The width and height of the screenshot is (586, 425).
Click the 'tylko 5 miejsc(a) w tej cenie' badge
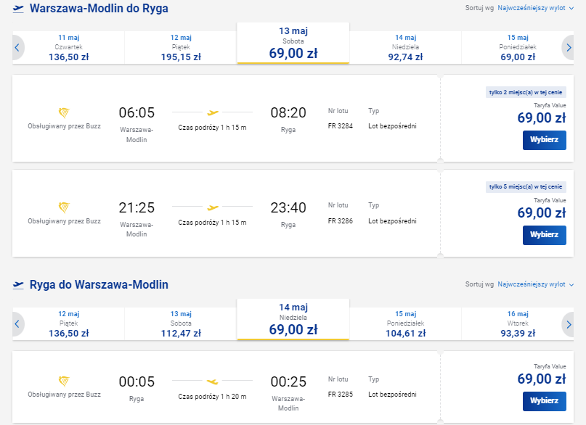click(x=526, y=186)
